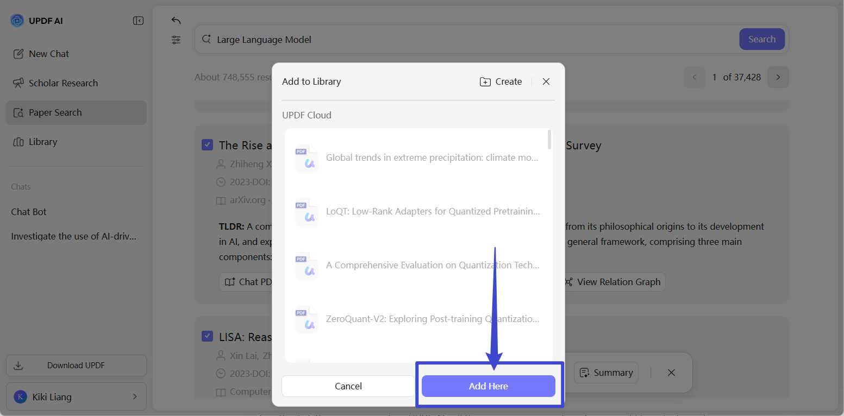Image resolution: width=844 pixels, height=416 pixels.
Task: Click the arXiv.org source text
Action: [x=248, y=200]
